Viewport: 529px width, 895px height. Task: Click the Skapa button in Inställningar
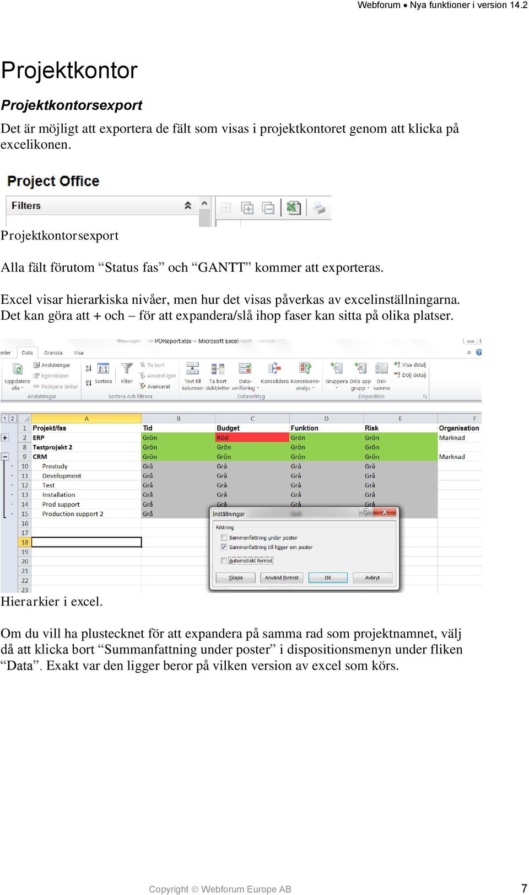click(x=235, y=578)
